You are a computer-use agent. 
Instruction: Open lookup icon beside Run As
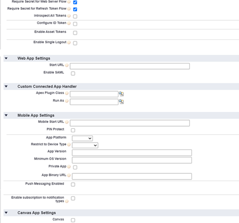pyautogui.click(x=121, y=101)
